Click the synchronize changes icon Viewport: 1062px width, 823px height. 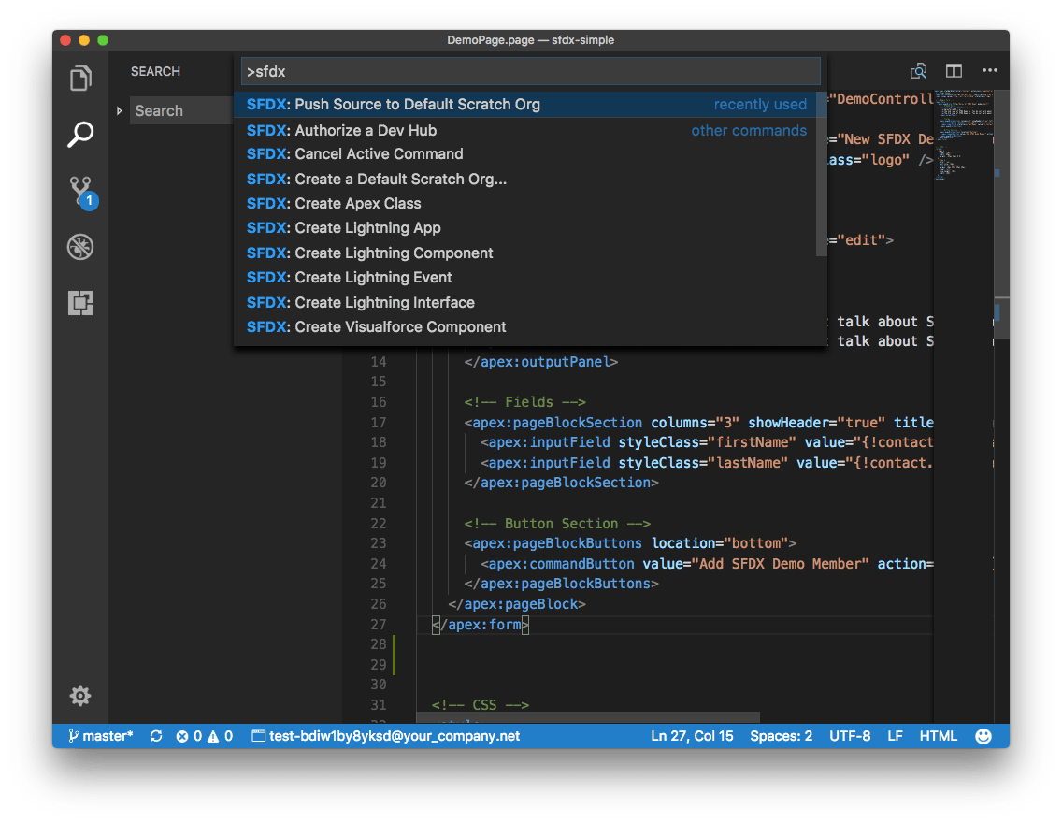(x=156, y=736)
